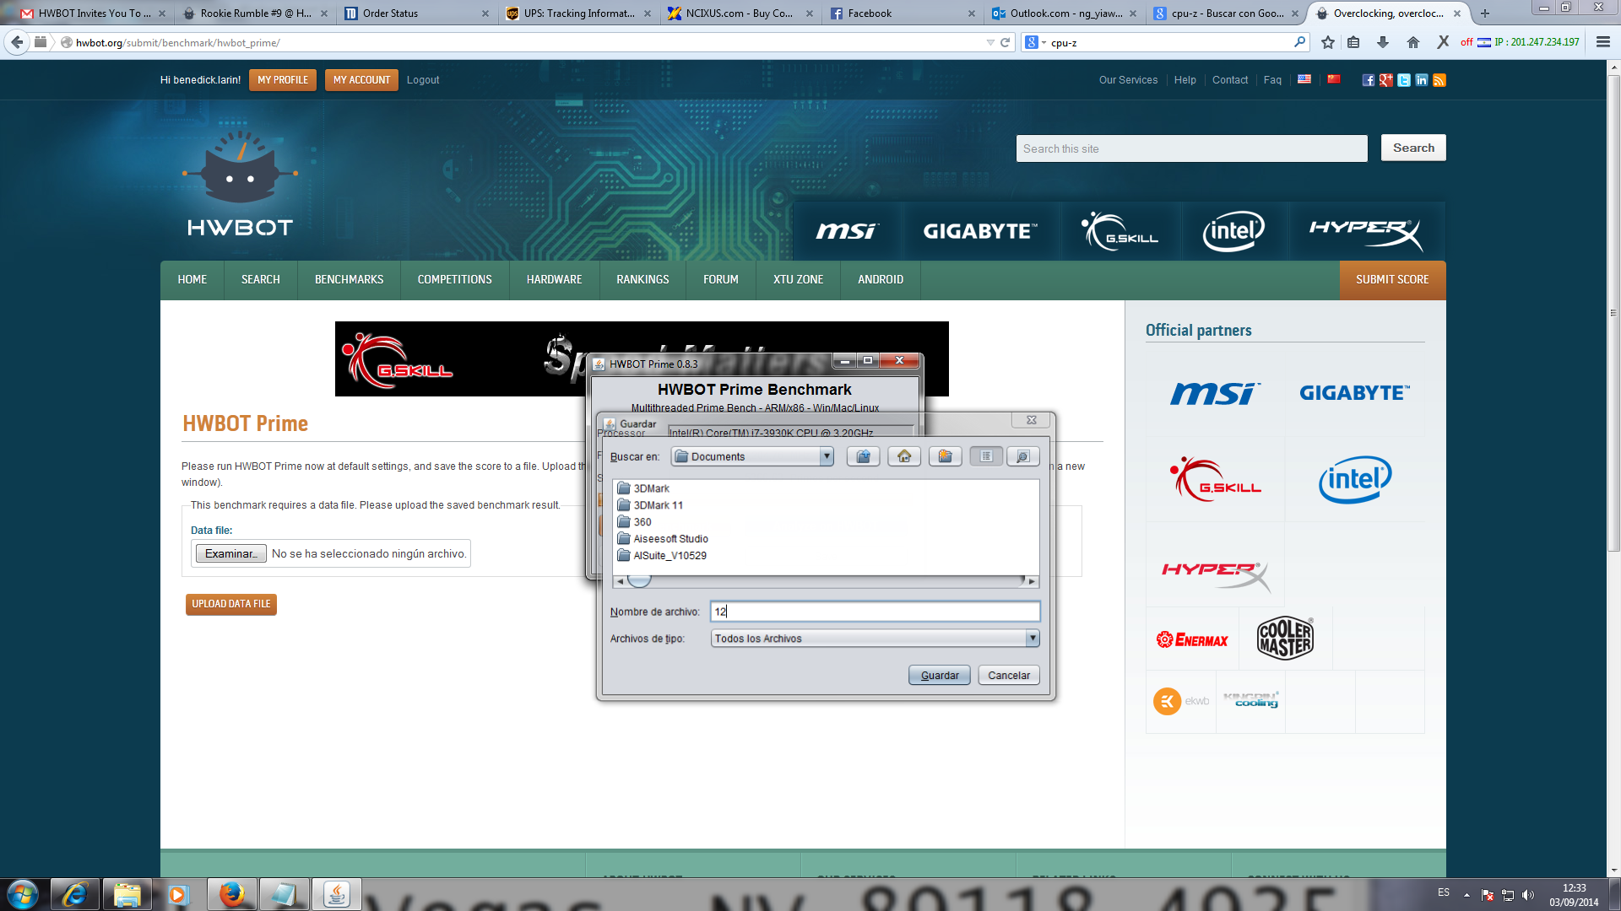The image size is (1621, 911).
Task: Open the HOME menu item
Action: tap(192, 280)
